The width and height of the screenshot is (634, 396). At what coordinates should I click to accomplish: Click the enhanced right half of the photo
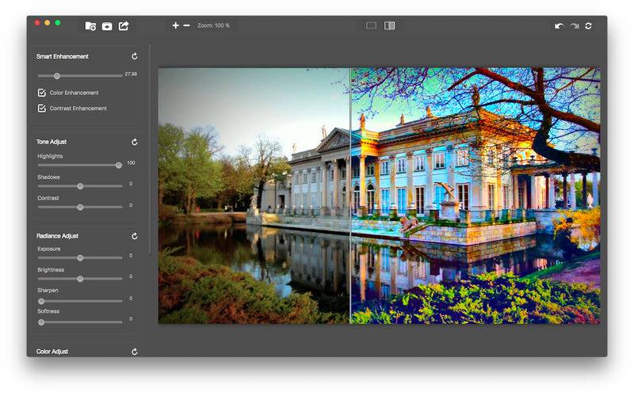point(475,196)
